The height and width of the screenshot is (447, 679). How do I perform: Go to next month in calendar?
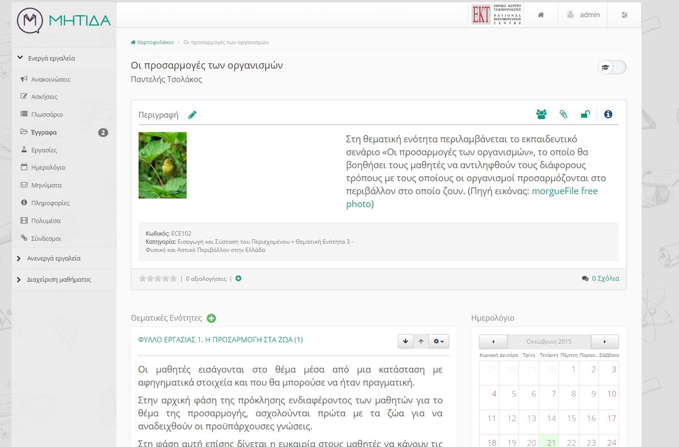click(604, 342)
